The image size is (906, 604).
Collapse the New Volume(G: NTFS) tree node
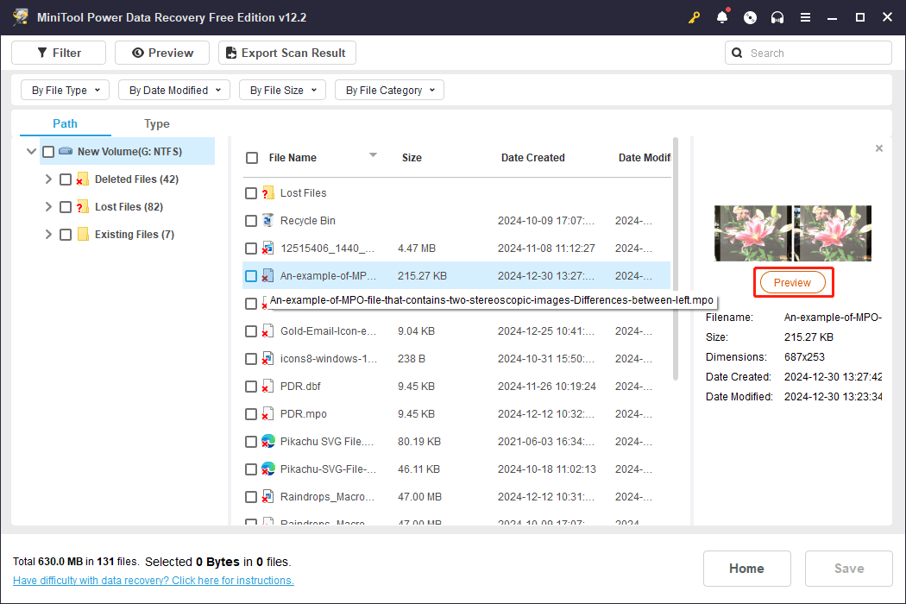tap(31, 152)
